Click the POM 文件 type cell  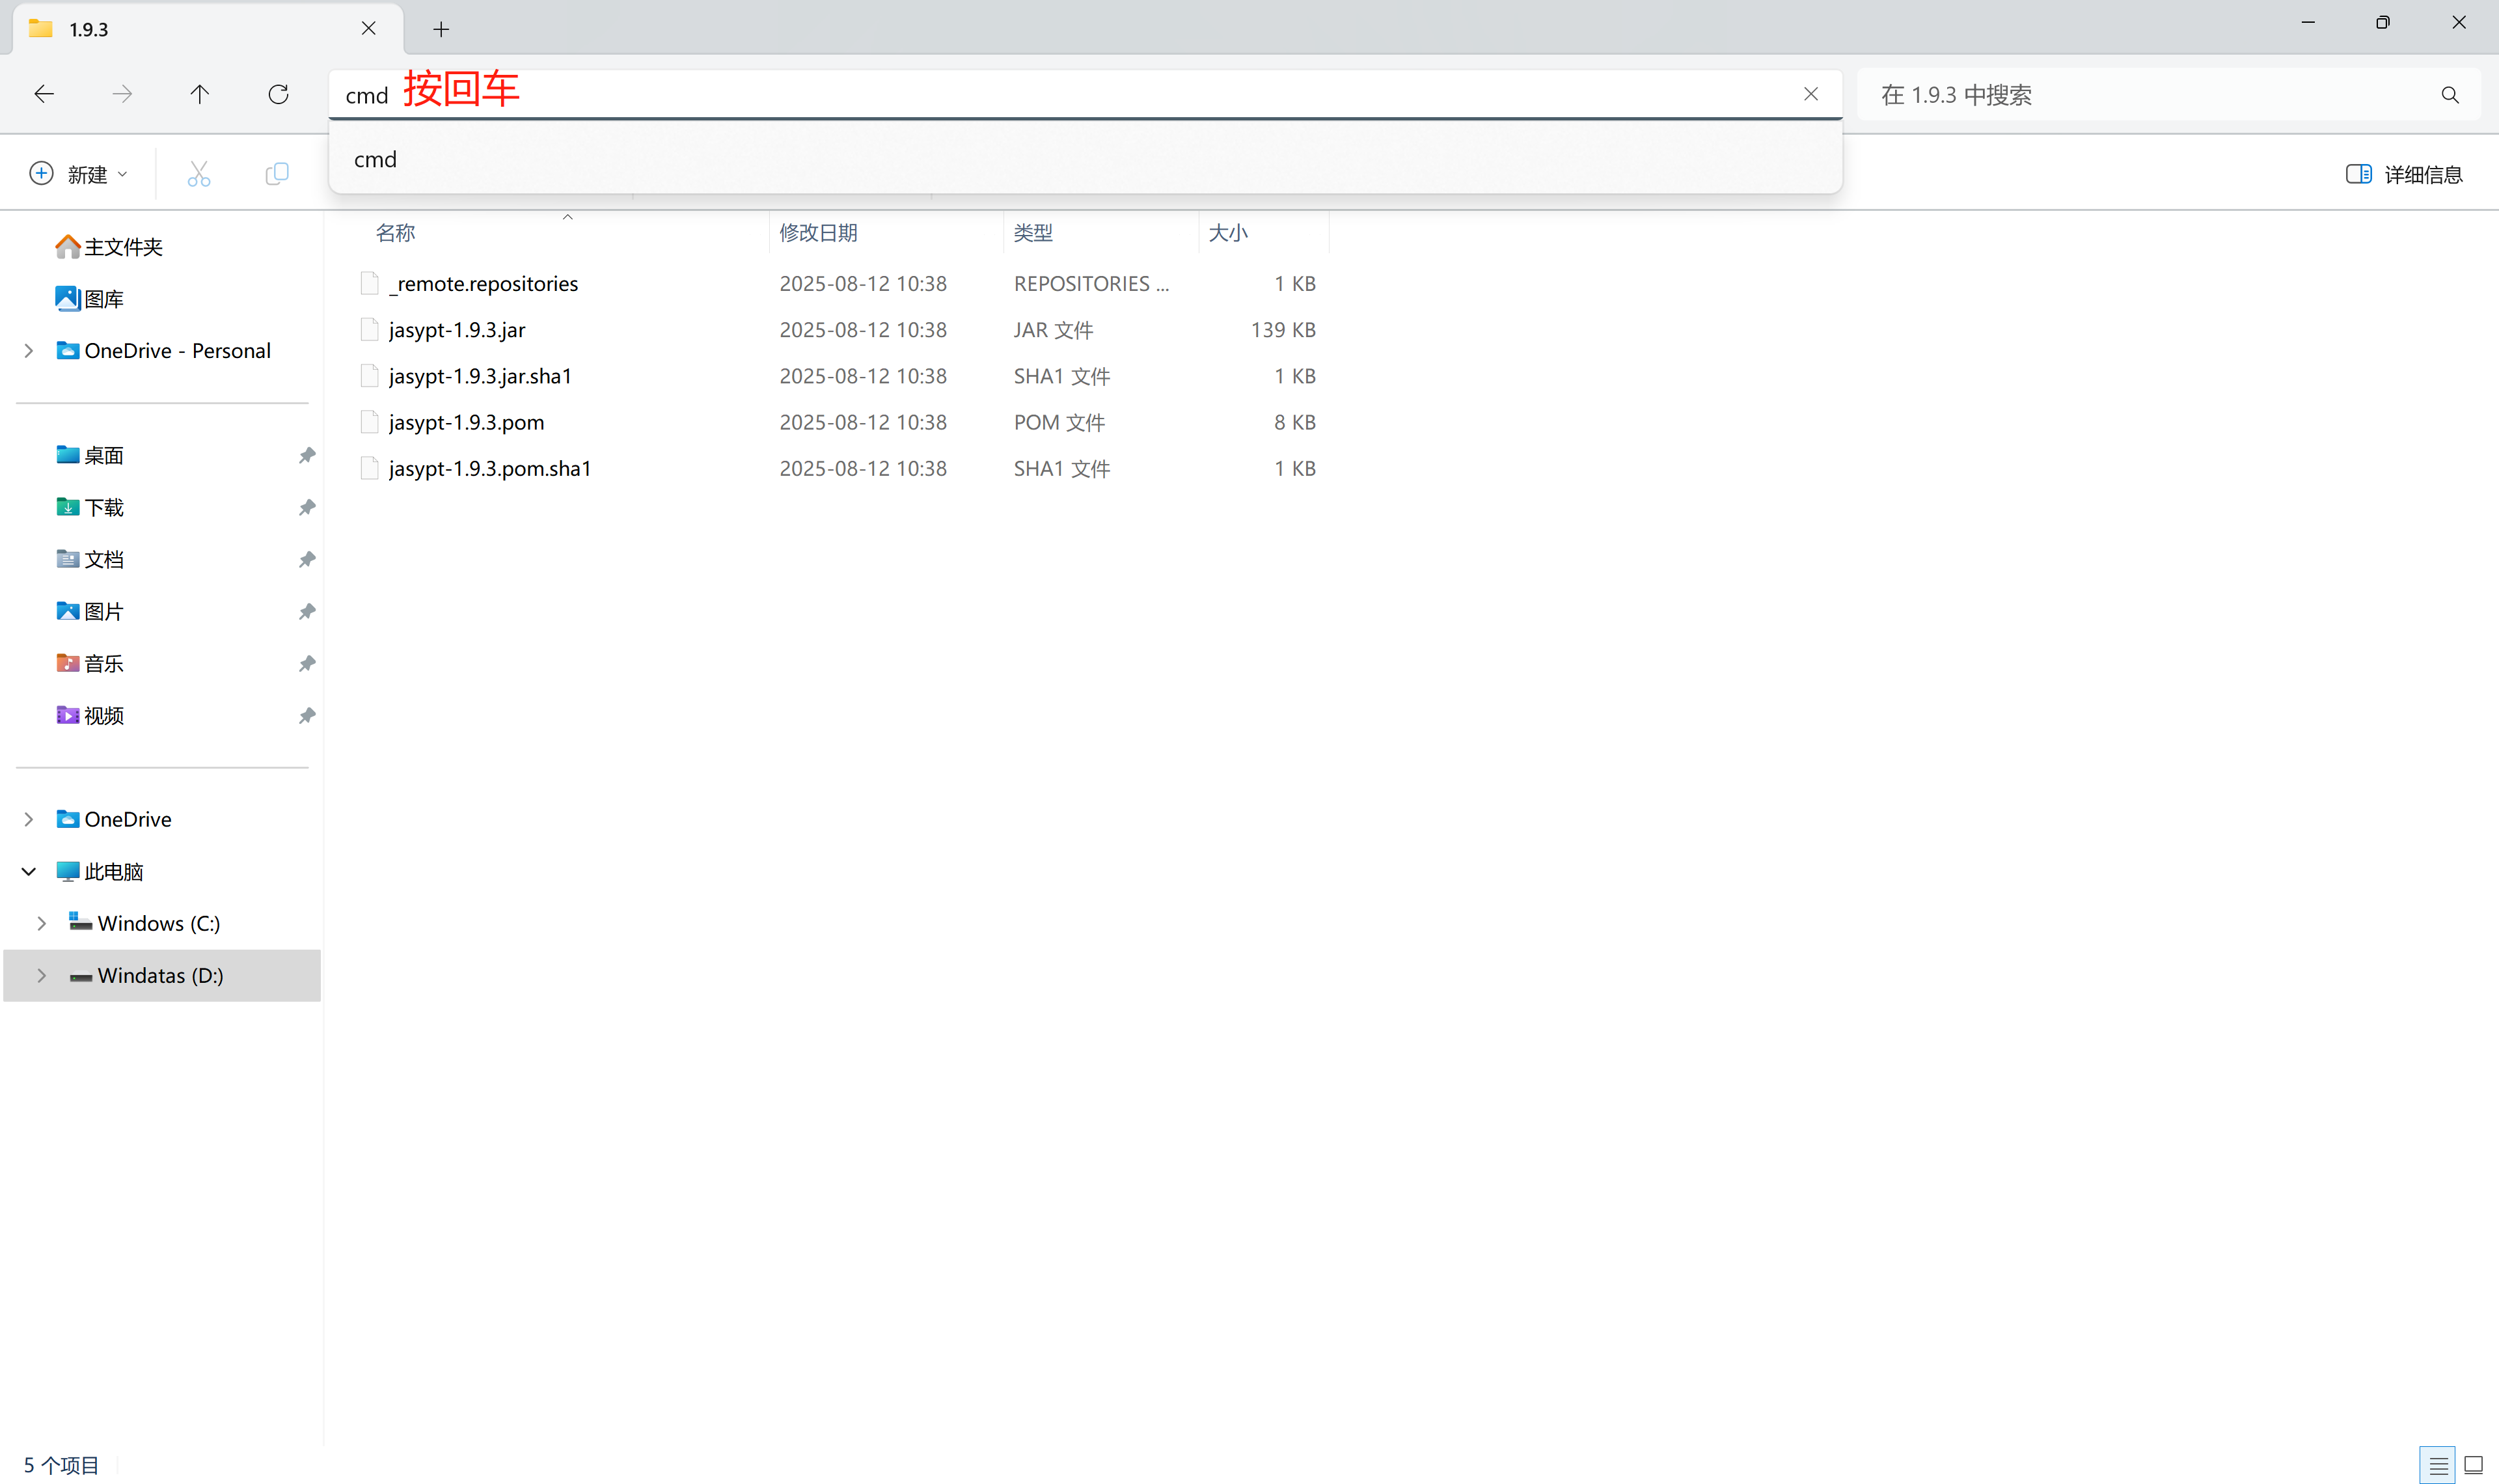pos(1059,422)
